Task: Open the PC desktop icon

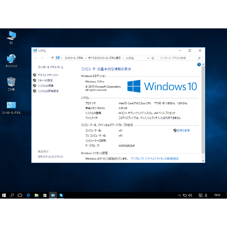Action: tap(11, 37)
